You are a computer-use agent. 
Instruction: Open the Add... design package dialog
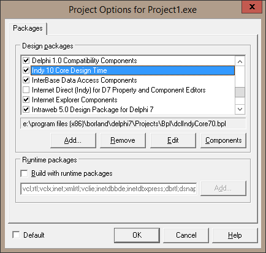point(73,140)
